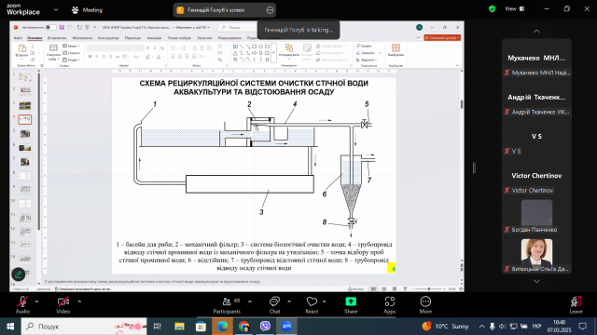Click the red Спільний доступ button
597x335 pixels.
point(442,38)
